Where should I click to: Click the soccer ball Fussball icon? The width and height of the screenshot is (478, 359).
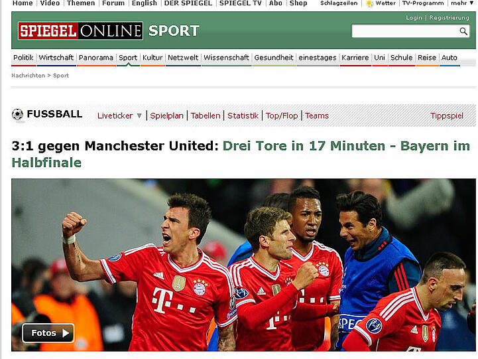point(17,115)
